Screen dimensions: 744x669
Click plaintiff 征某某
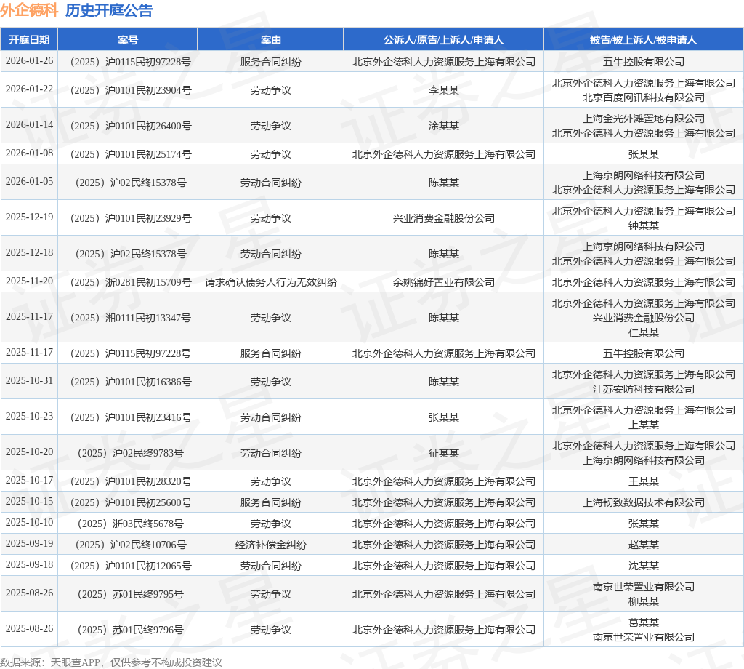[444, 454]
